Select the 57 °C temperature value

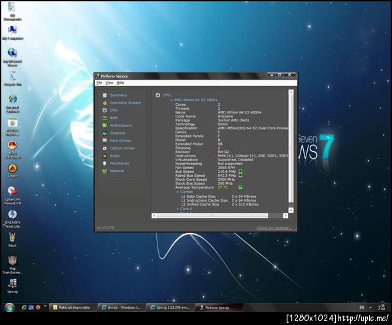point(223,187)
